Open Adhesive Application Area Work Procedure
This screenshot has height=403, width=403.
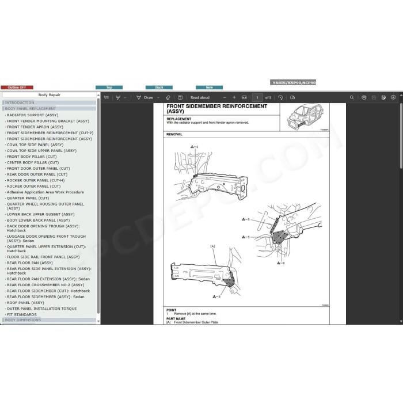(45, 192)
